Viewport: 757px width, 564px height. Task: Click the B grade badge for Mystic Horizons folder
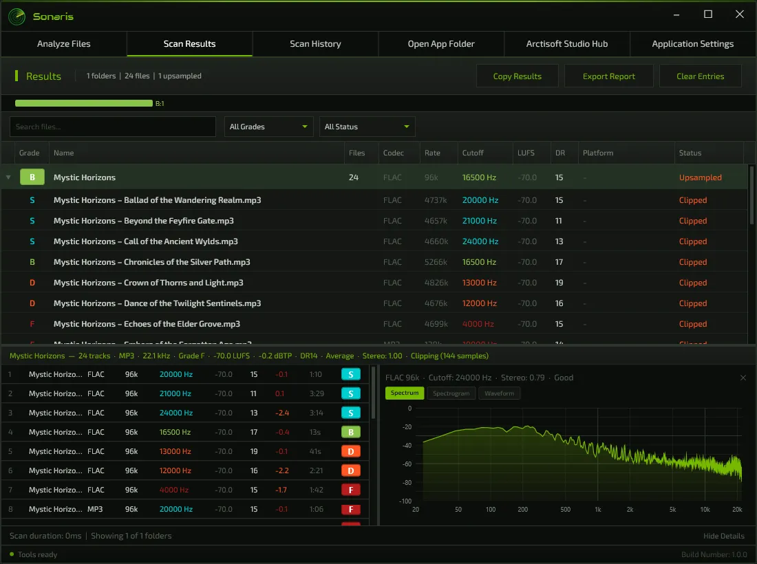32,177
